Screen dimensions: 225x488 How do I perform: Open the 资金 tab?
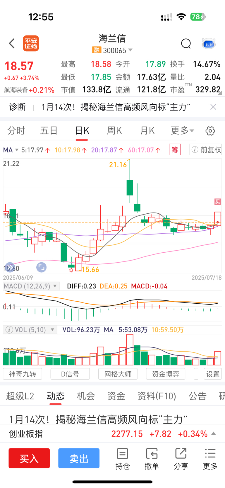pos(116,396)
